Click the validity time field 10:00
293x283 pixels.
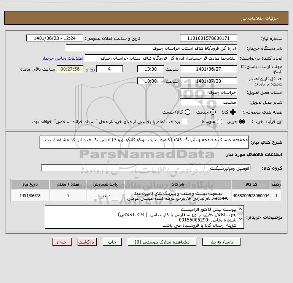point(151,81)
